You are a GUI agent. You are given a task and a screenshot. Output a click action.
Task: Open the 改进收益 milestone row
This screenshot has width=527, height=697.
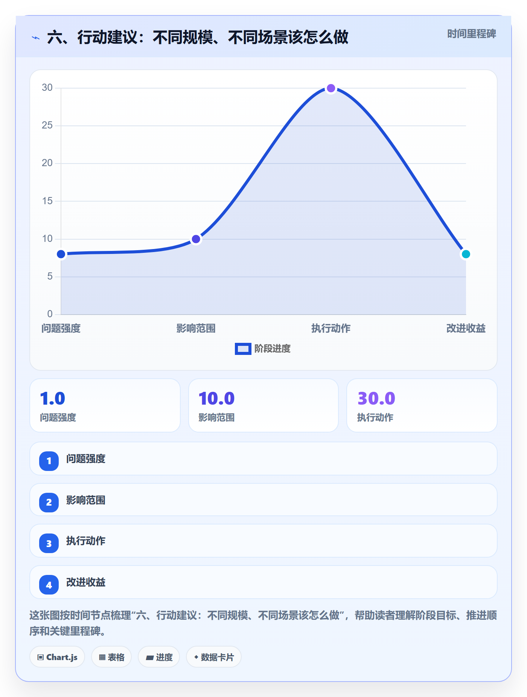tap(263, 582)
